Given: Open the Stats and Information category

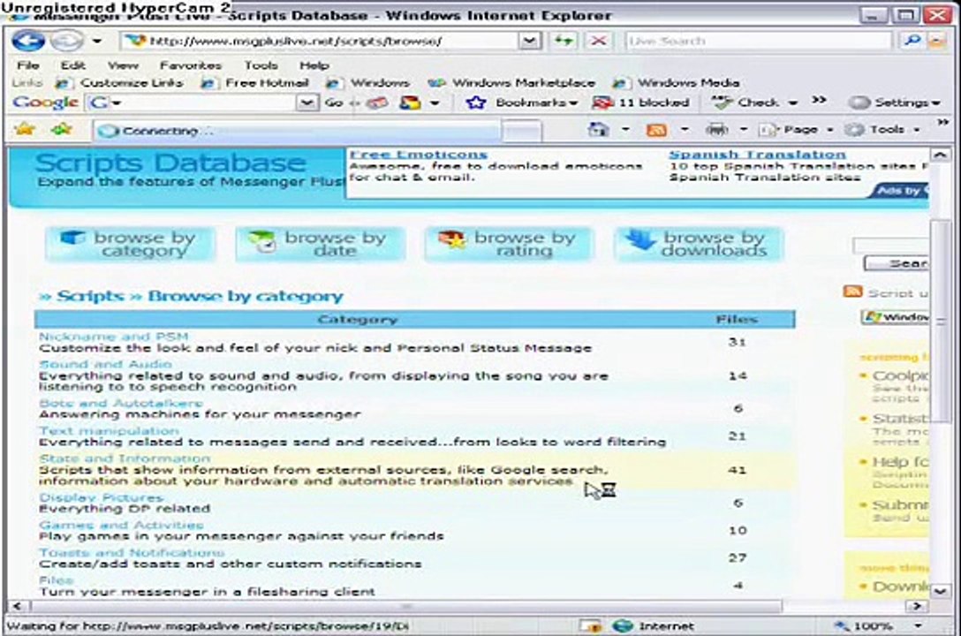Looking at the screenshot, I should pyautogui.click(x=125, y=458).
